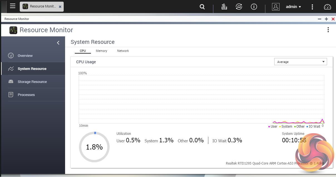Open the top bar more options menu
The width and height of the screenshot is (336, 177).
click(312, 7)
